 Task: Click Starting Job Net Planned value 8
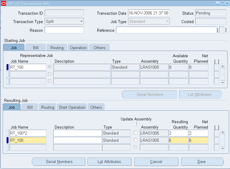point(198,67)
